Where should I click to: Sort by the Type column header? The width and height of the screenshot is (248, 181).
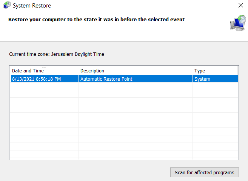pyautogui.click(x=200, y=71)
